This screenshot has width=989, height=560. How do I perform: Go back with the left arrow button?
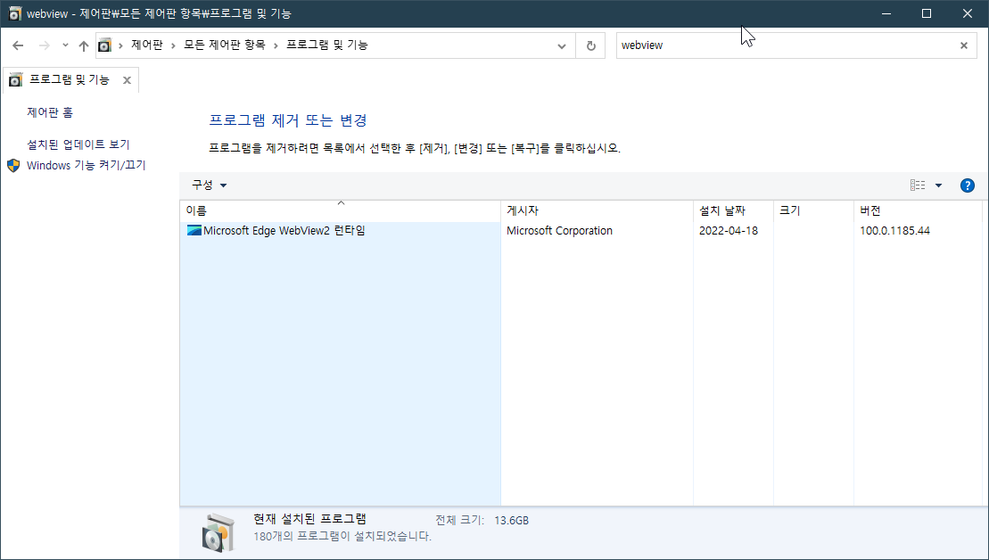[18, 45]
